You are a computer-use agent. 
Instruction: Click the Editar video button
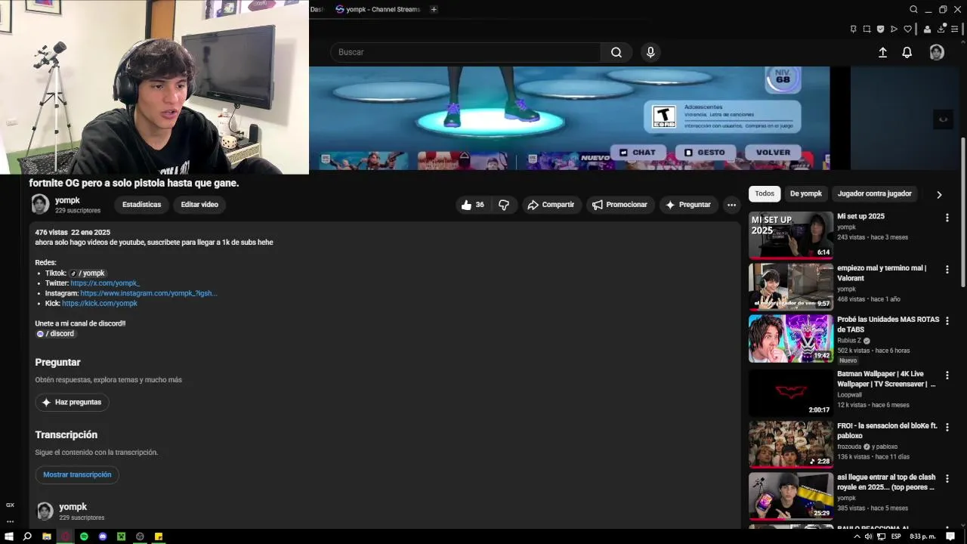(199, 205)
